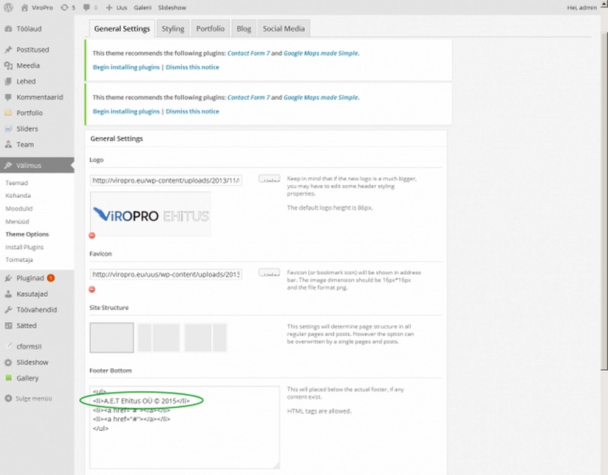Switch to the Social Media tab

click(x=283, y=29)
